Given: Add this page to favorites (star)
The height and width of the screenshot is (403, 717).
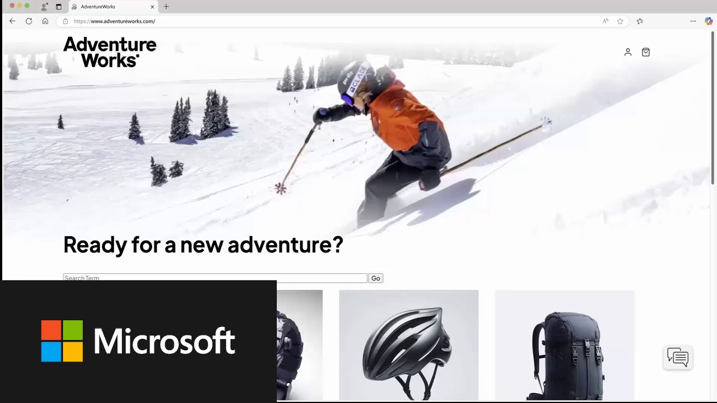Looking at the screenshot, I should [x=620, y=21].
